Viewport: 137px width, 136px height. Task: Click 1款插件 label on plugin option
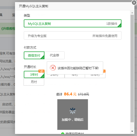click(x=112, y=24)
